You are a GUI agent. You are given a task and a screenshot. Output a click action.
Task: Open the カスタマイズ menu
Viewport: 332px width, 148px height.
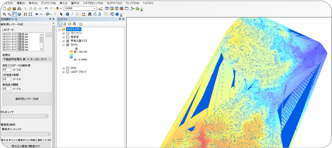coord(114,3)
